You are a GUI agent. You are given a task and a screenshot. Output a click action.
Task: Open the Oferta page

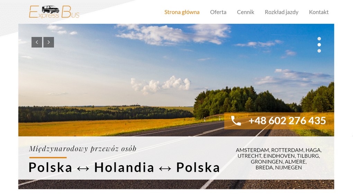[218, 12]
